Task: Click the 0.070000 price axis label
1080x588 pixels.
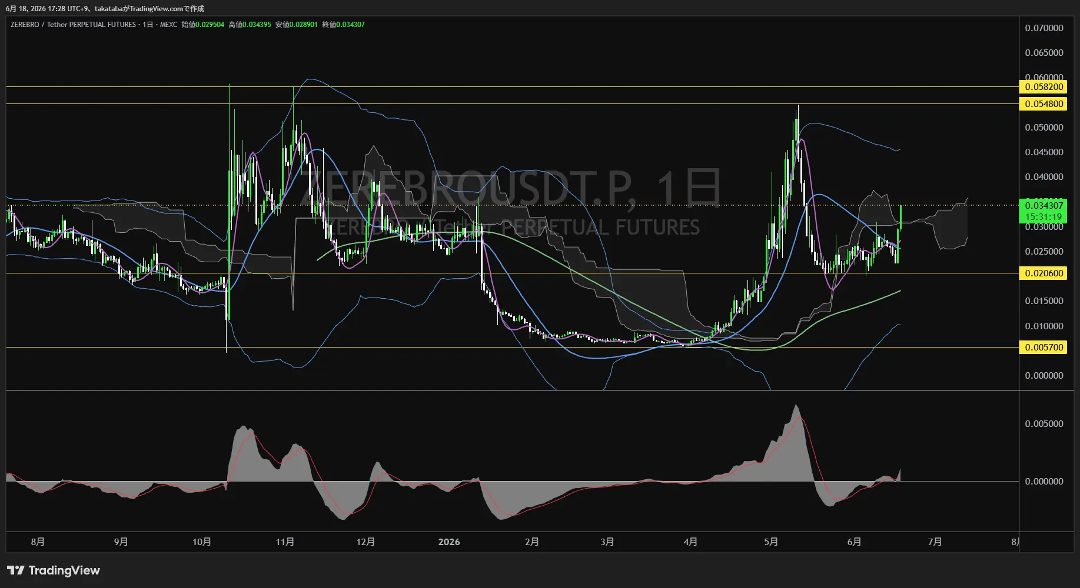Action: 1044,28
